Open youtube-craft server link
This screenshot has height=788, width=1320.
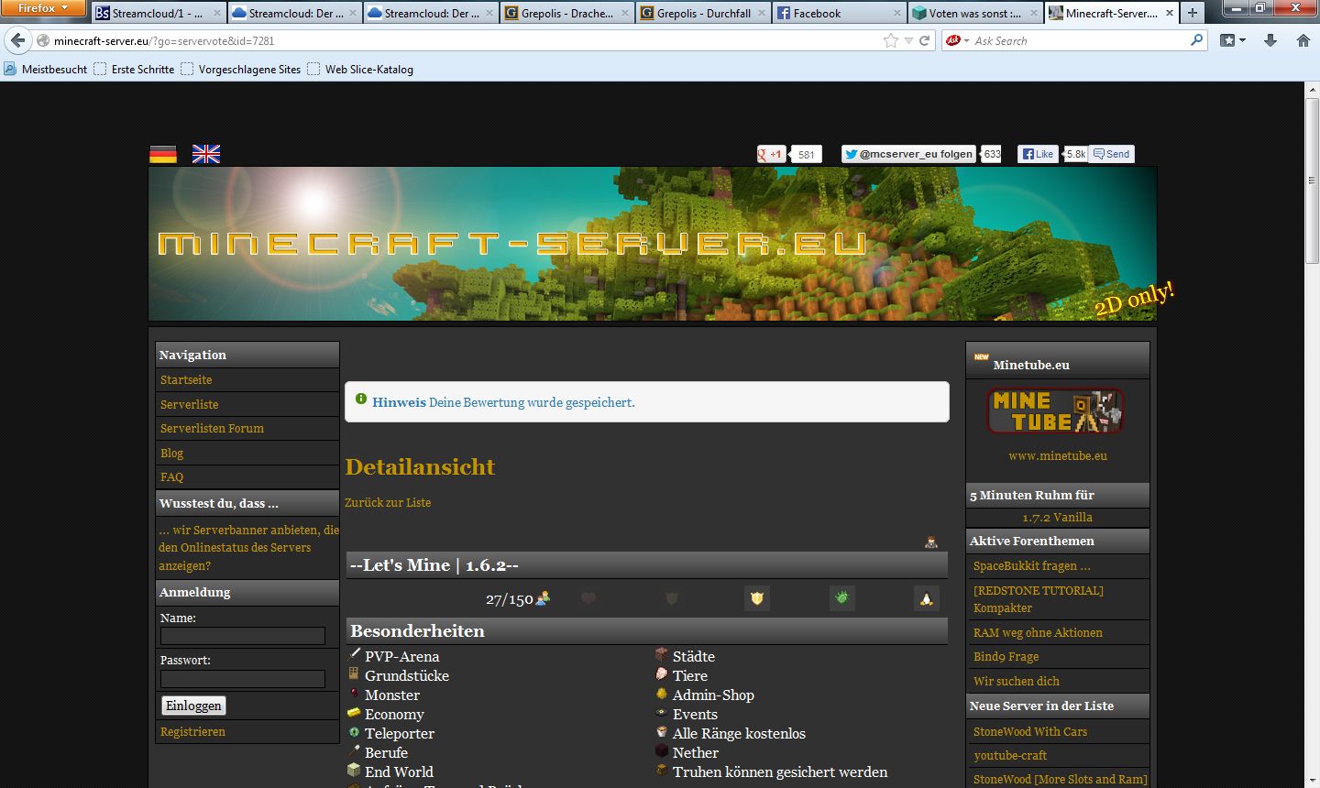(1010, 755)
